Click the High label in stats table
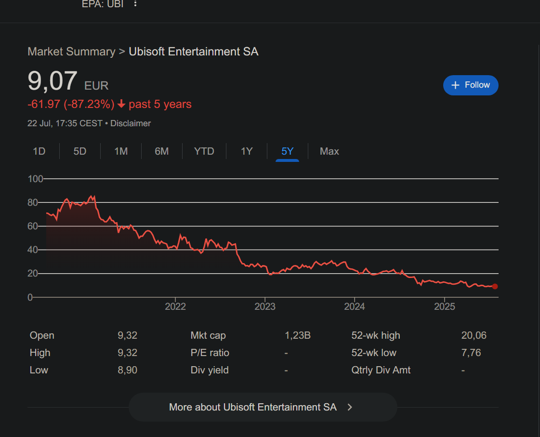The image size is (540, 437). (x=40, y=353)
